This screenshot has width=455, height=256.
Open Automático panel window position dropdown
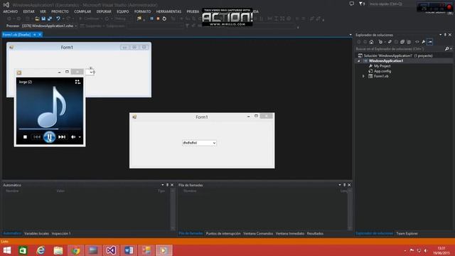tap(163, 185)
